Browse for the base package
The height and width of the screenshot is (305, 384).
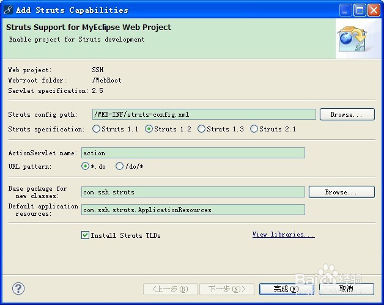342,192
